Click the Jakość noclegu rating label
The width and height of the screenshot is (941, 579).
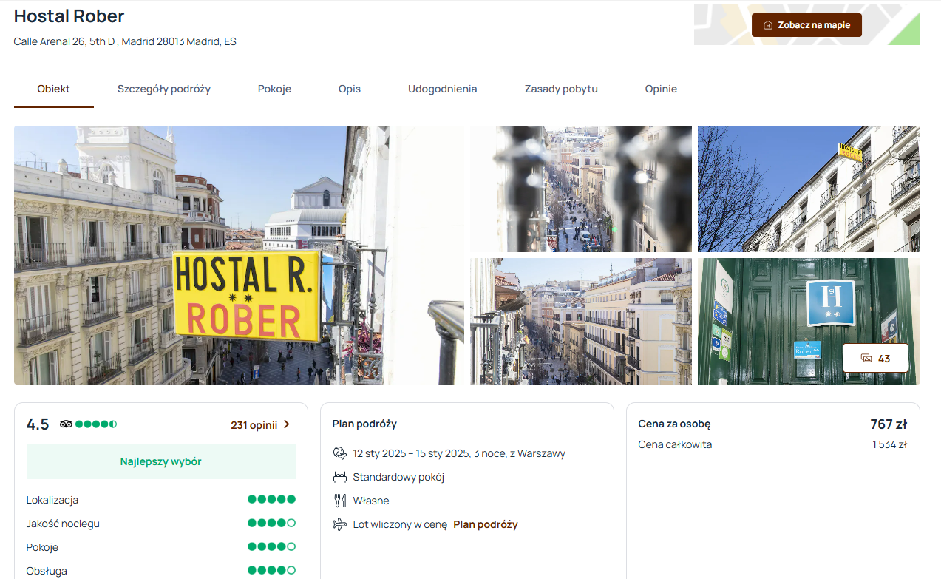[63, 524]
